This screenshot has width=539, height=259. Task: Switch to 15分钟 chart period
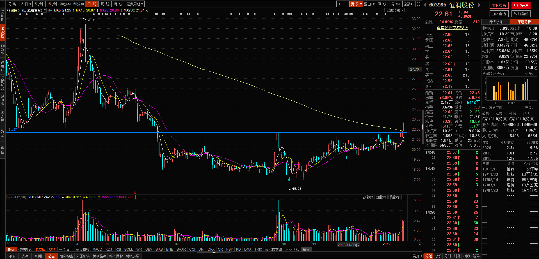point(52,4)
